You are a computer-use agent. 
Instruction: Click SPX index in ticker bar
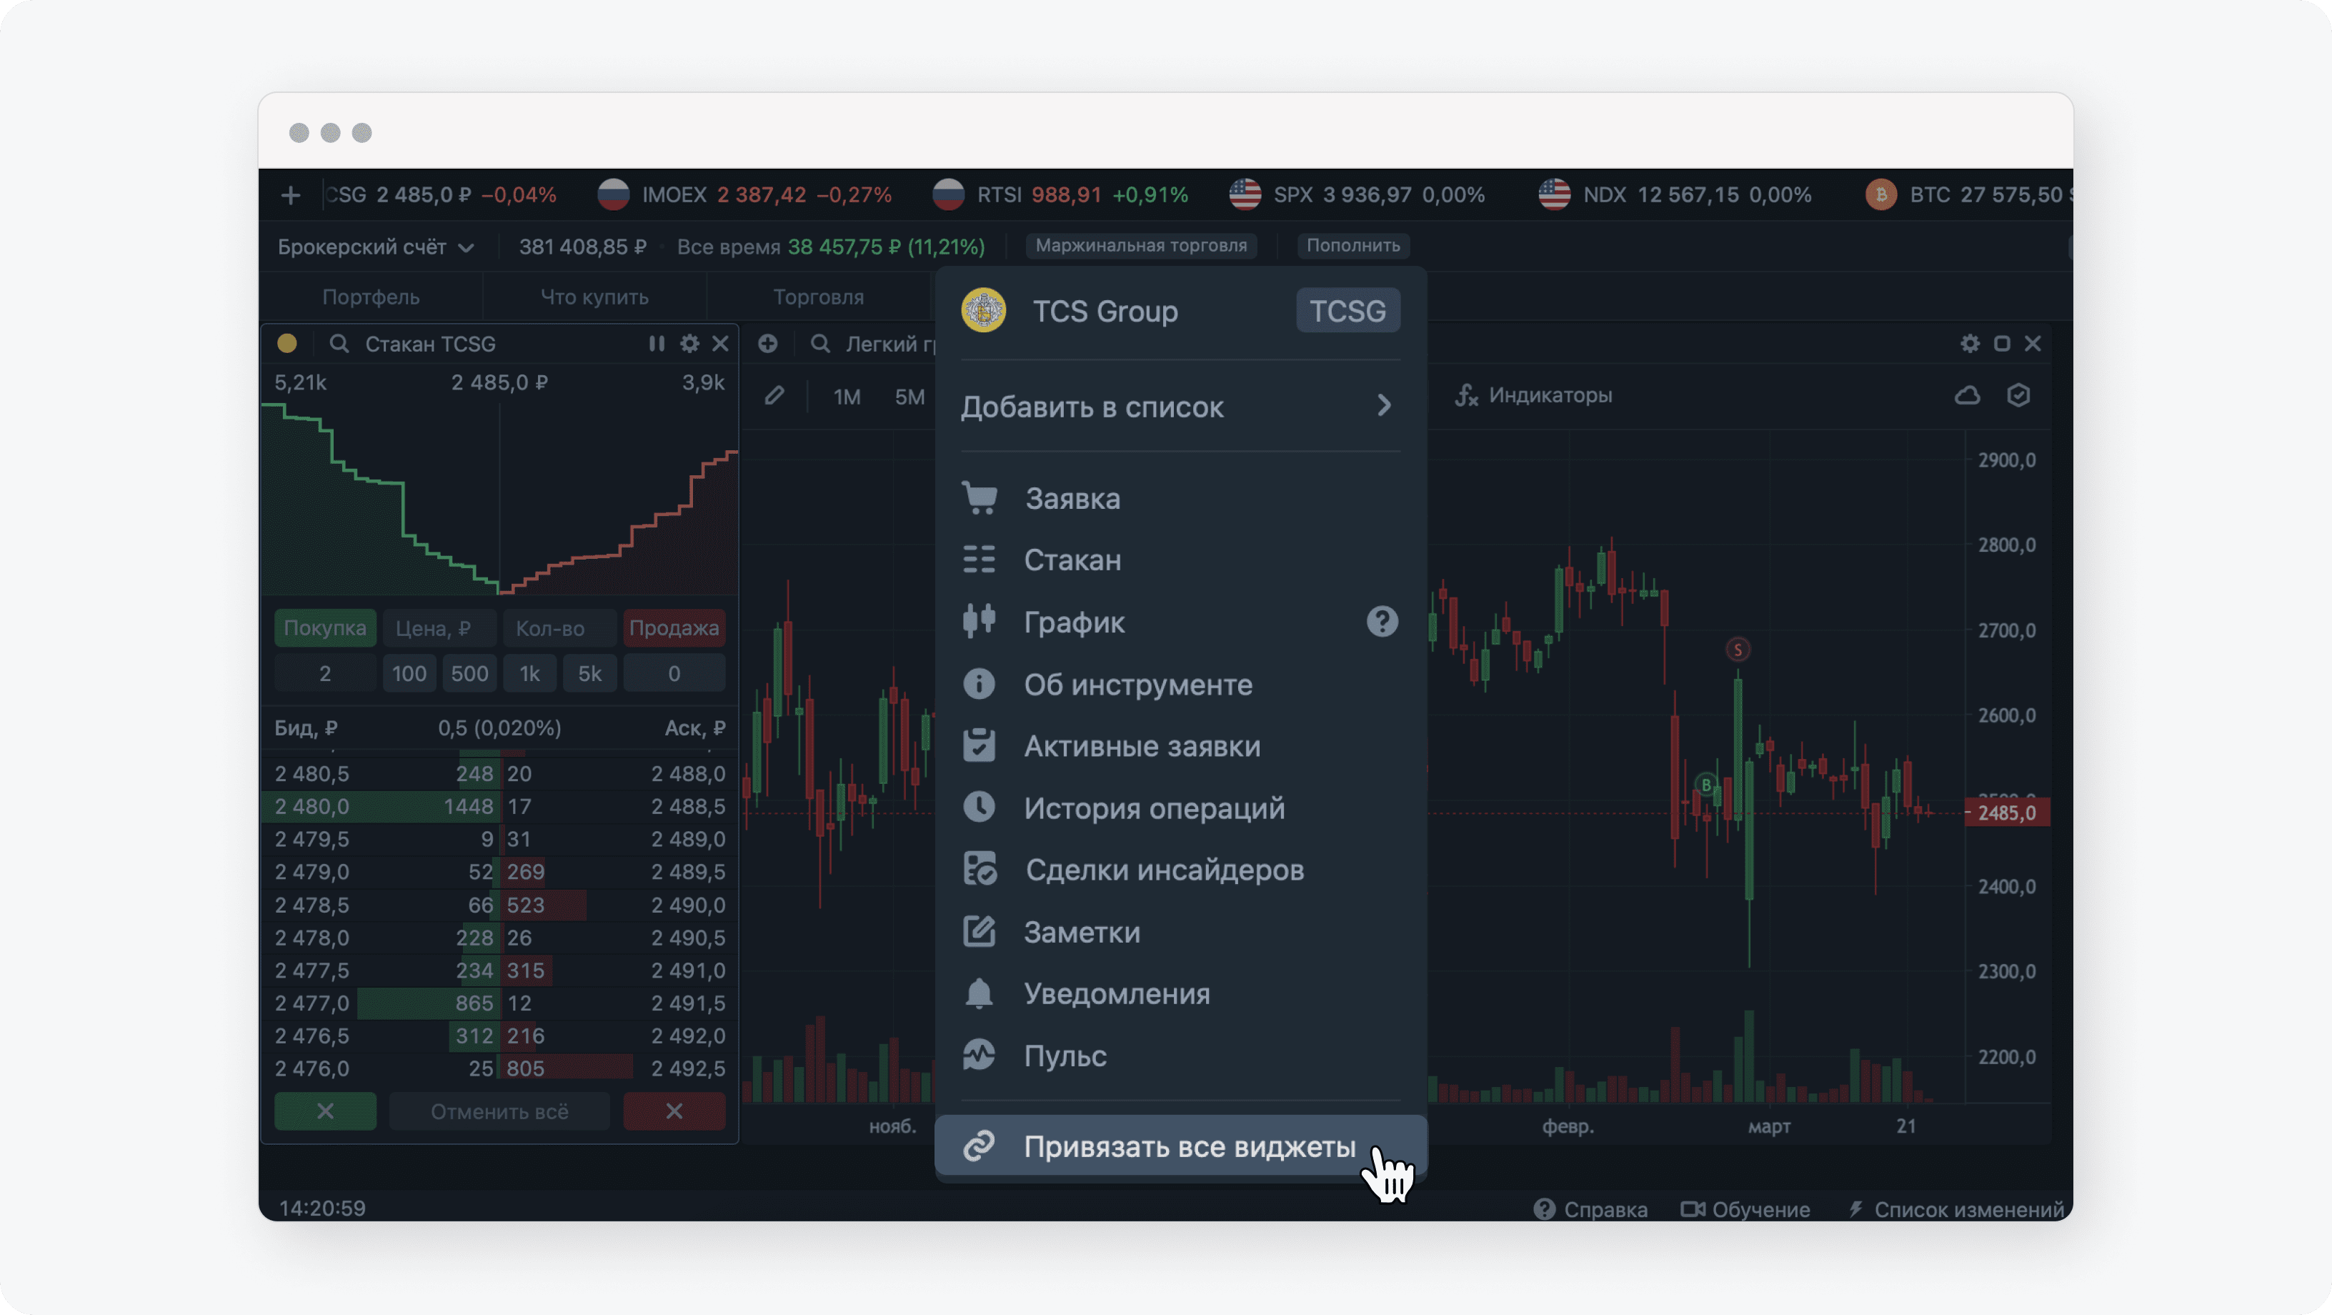pos(1357,194)
